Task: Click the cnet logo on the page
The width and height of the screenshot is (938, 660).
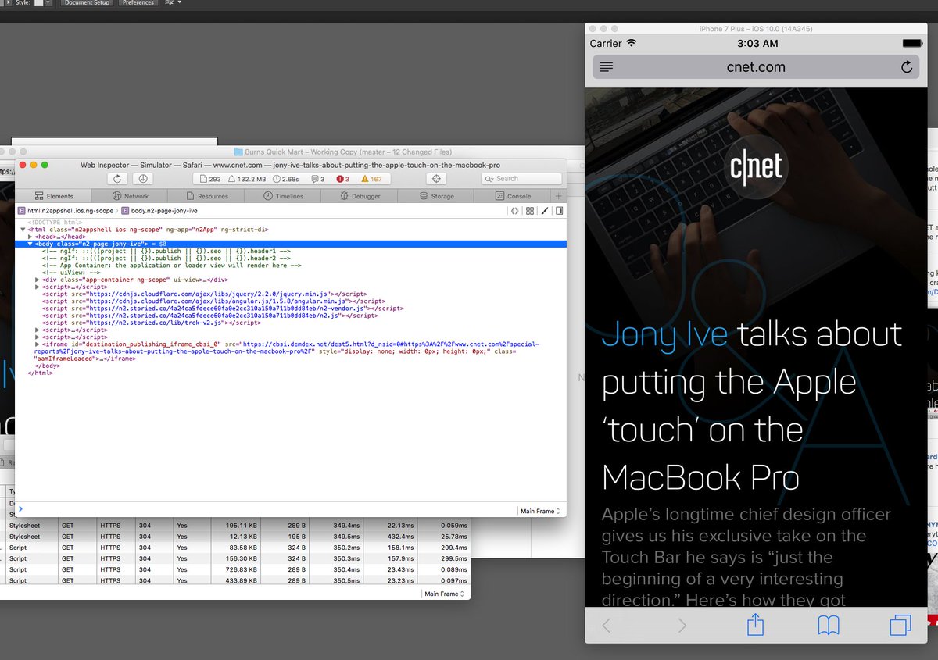Action: pyautogui.click(x=756, y=166)
